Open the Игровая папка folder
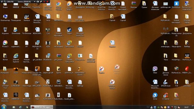 click(x=187, y=18)
